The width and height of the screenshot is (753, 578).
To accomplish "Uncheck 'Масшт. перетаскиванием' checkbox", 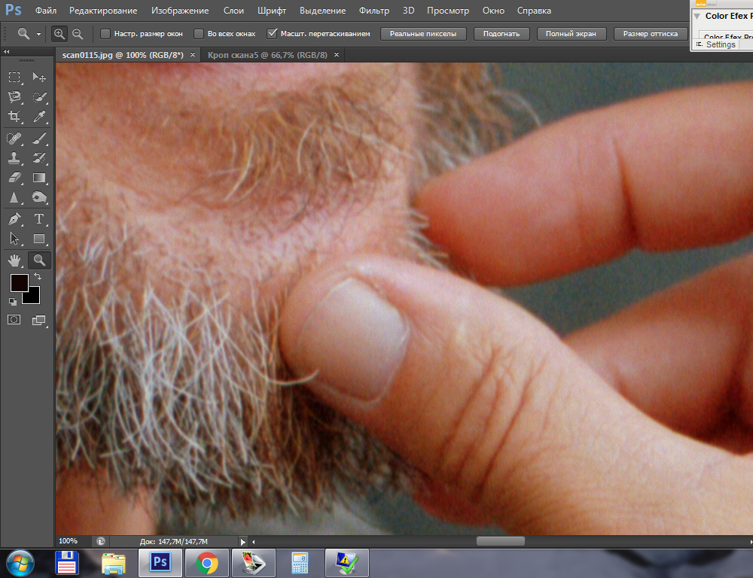I will tap(273, 34).
